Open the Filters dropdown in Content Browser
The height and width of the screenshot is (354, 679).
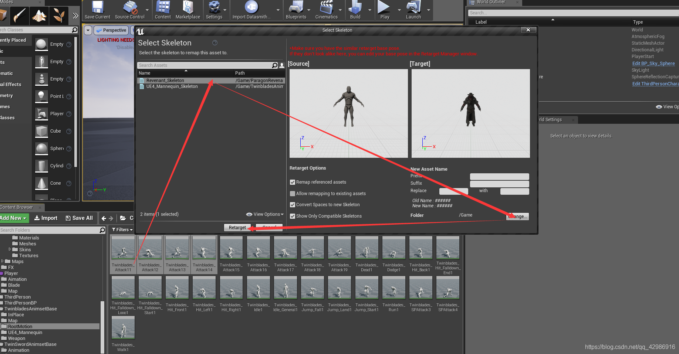click(x=122, y=230)
